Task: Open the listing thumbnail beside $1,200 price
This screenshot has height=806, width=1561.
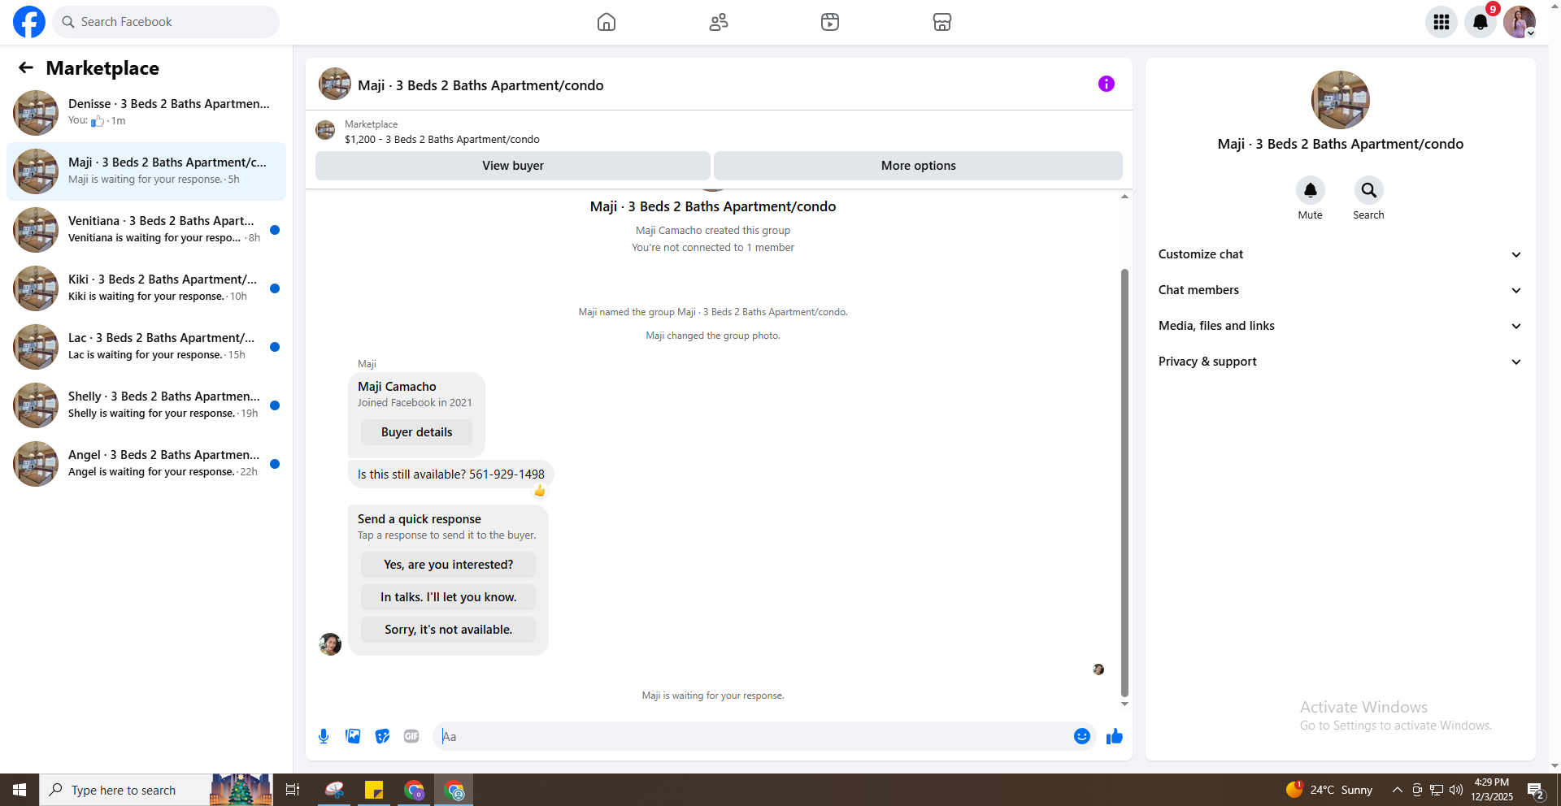Action: [325, 130]
